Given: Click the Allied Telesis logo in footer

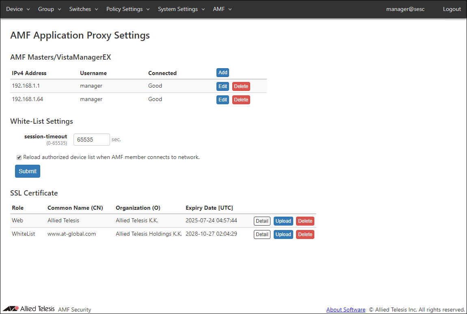Looking at the screenshot, I should tap(28, 309).
